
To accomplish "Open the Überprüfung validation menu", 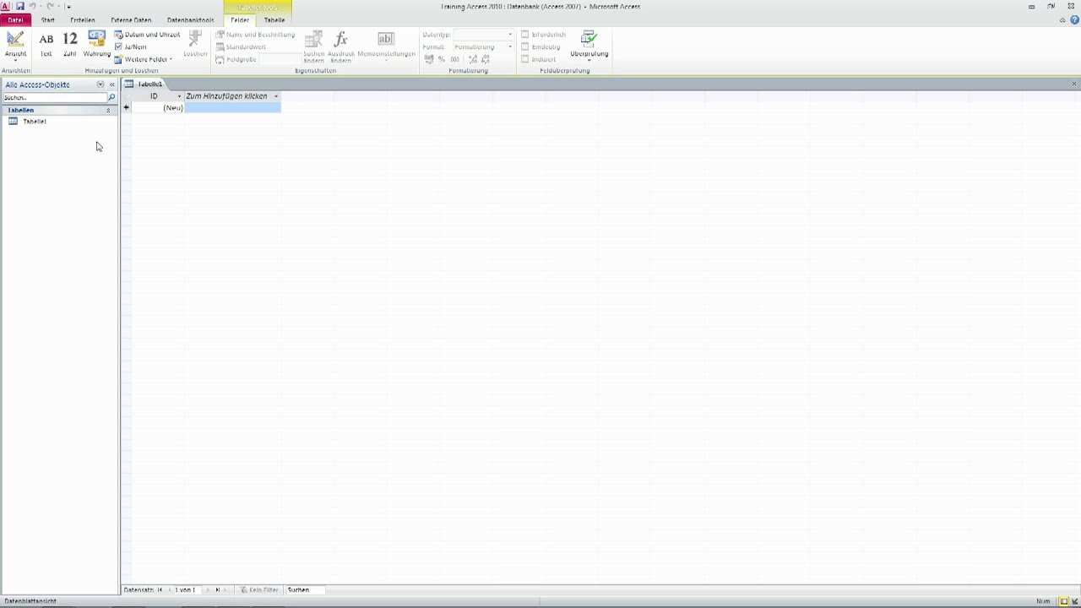I will coord(589,46).
